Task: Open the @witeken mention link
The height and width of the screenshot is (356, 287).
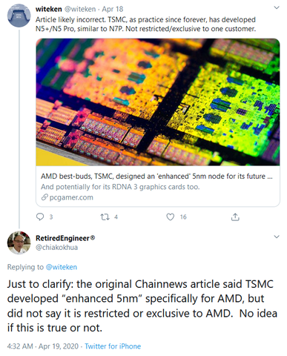Action: [x=62, y=267]
